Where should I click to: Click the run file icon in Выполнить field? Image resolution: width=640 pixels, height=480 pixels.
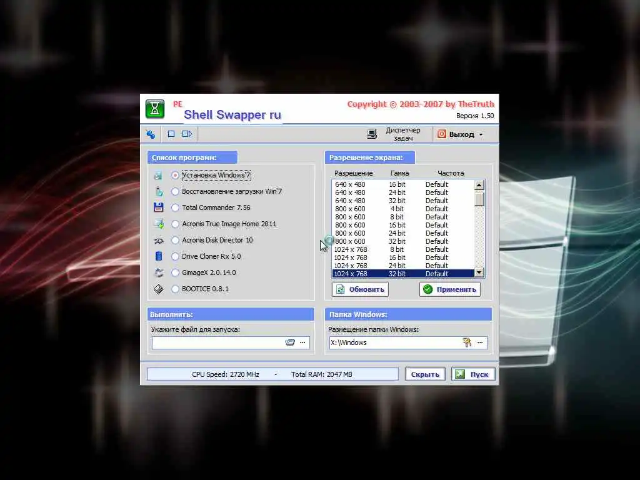click(290, 342)
